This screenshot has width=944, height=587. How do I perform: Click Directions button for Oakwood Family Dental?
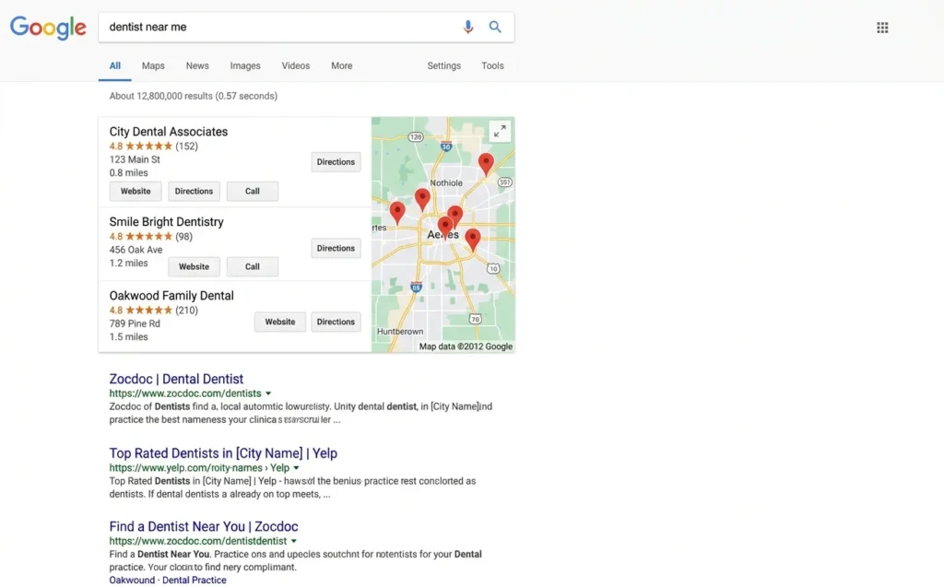(x=336, y=323)
